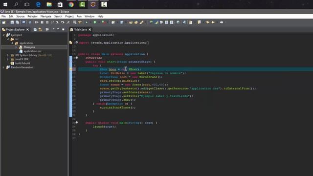Fold the main method block
Viewport: 313px width, 176px height.
77,123
